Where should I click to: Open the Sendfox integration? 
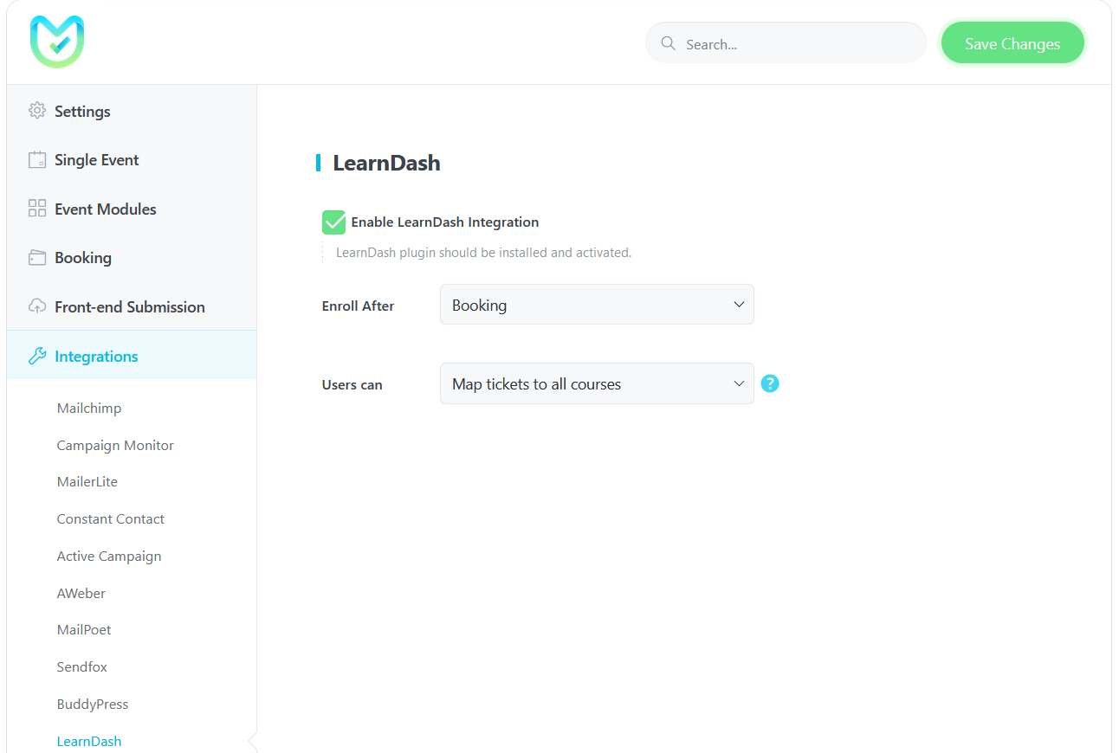[x=82, y=666]
